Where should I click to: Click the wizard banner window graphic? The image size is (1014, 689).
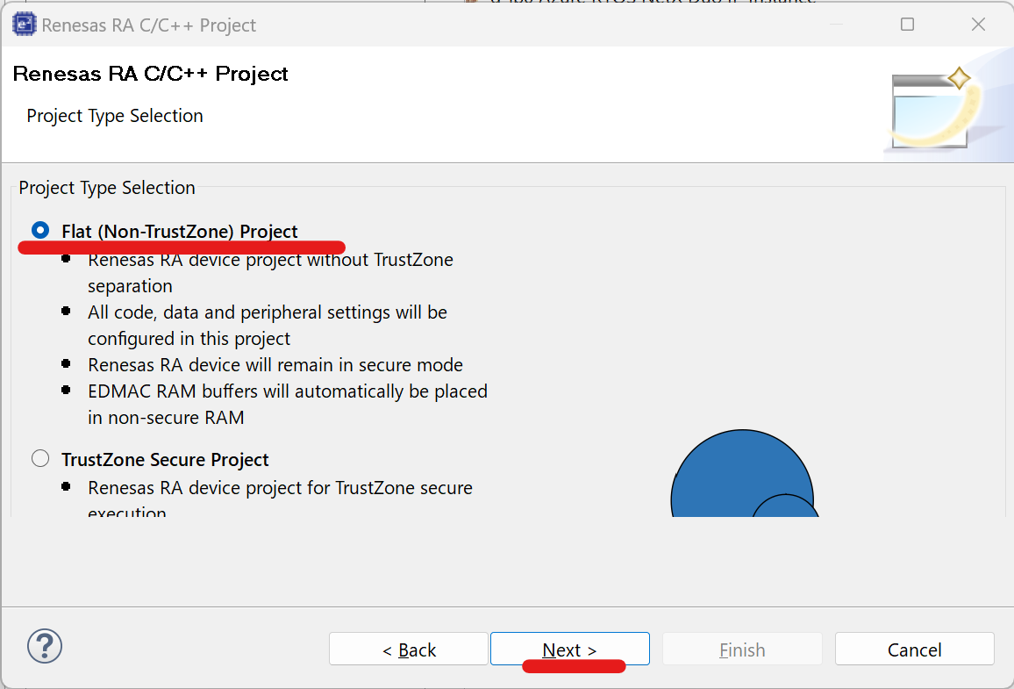(x=932, y=109)
